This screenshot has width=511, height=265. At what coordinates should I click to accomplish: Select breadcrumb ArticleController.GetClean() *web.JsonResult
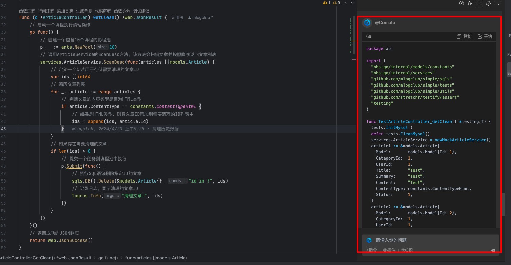pyautogui.click(x=45, y=258)
